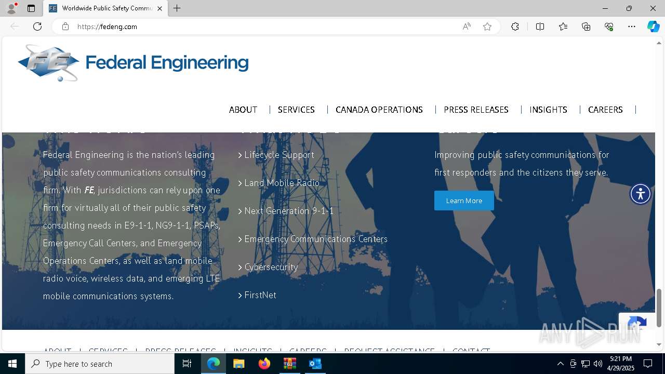The width and height of the screenshot is (665, 374).
Task: Open WinRAR from taskbar
Action: pos(289,364)
